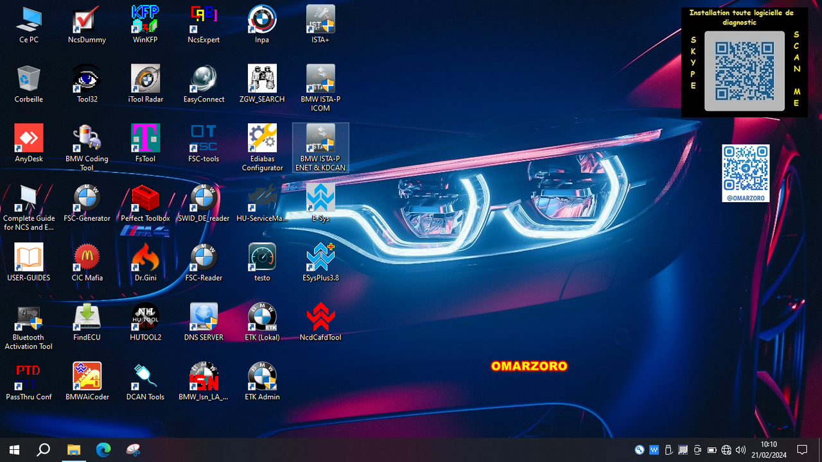The image size is (822, 462).
Task: Launch ESysPlus3.8 shortcut
Action: pos(320,263)
